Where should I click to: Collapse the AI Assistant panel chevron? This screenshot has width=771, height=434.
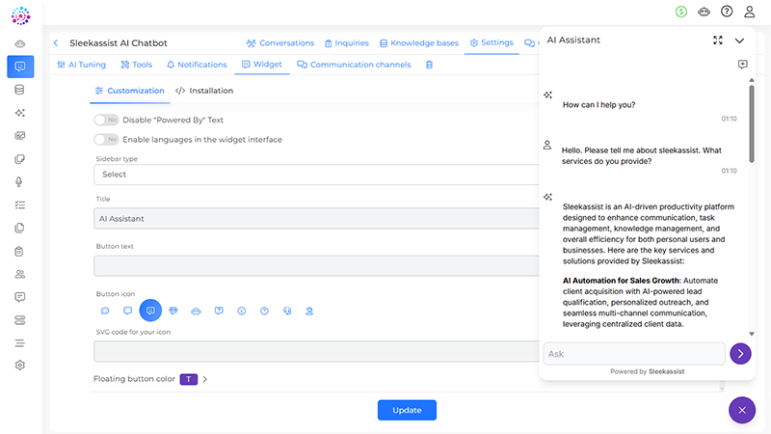pyautogui.click(x=739, y=41)
